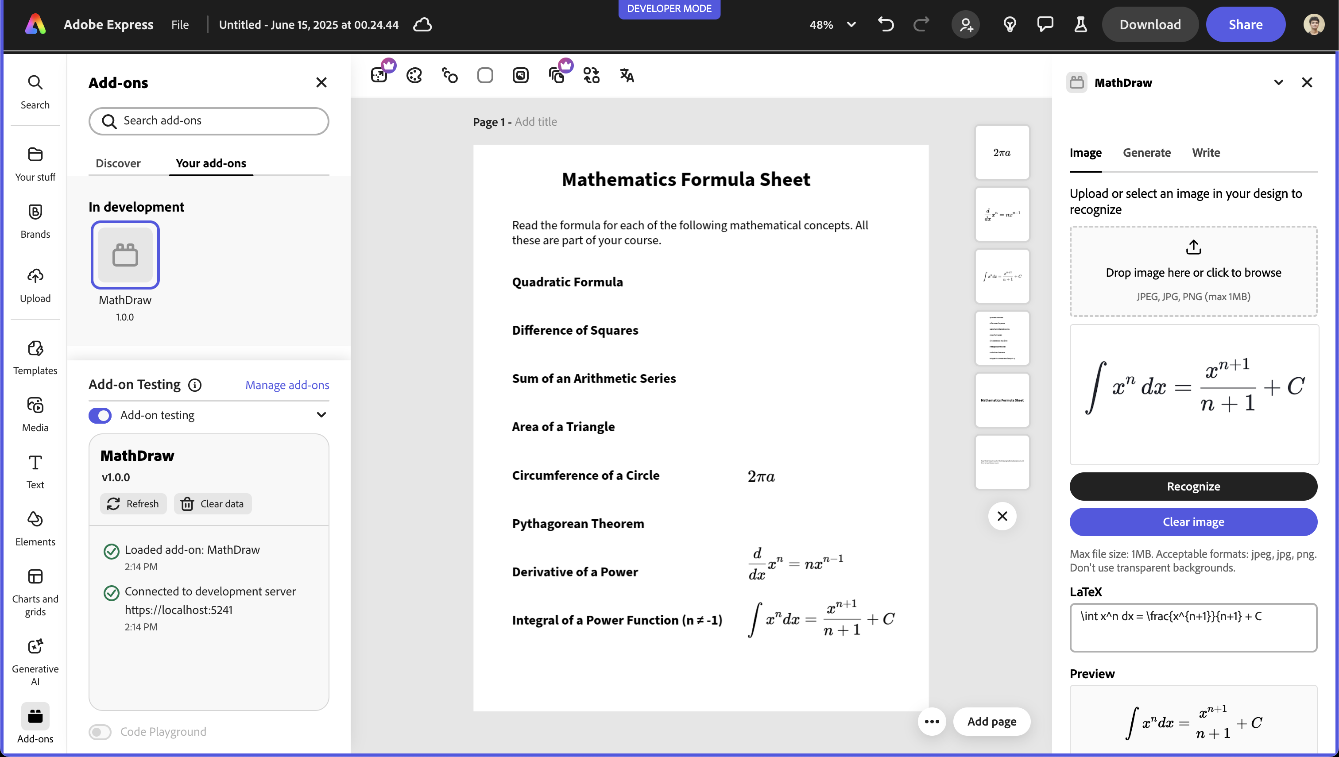This screenshot has height=757, width=1339.
Task: Enable the Code Playground toggle
Action: [101, 731]
